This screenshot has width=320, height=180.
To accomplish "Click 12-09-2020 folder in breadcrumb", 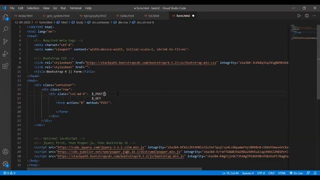I will pyautogui.click(x=22, y=22).
